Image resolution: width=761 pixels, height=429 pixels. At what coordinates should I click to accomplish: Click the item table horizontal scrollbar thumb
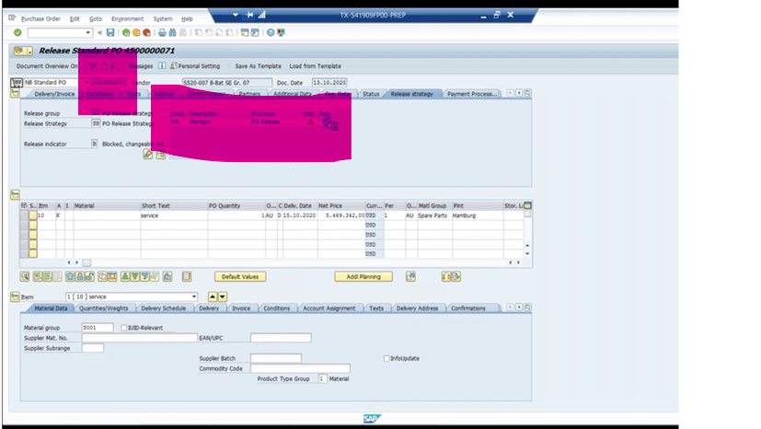[86, 262]
